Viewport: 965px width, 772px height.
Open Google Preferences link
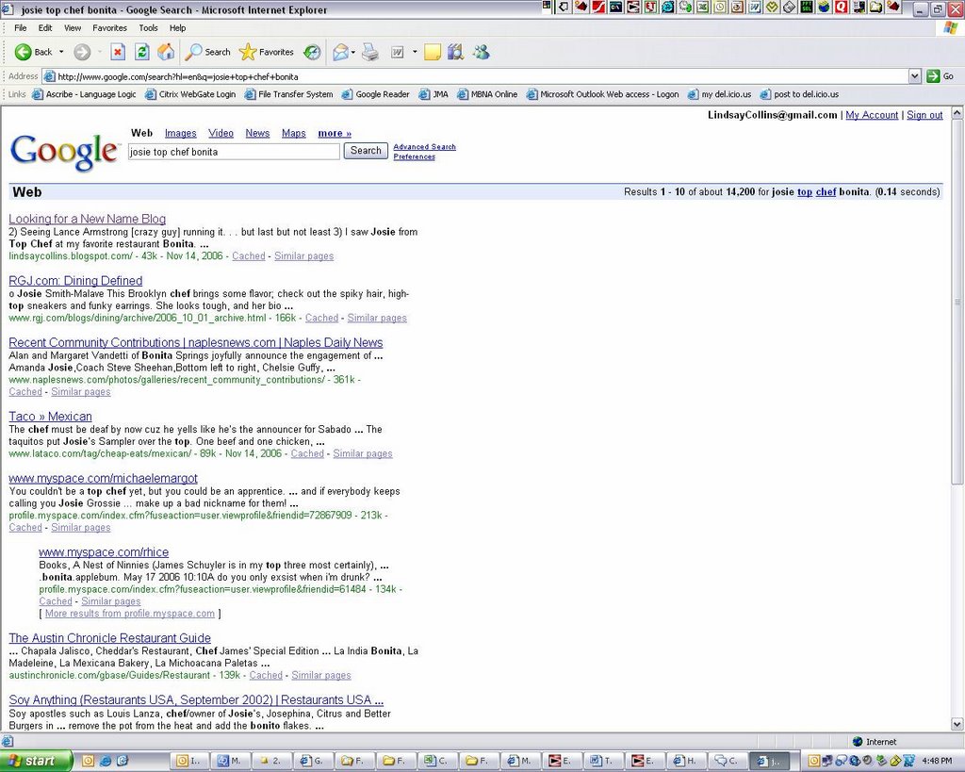[x=415, y=156]
